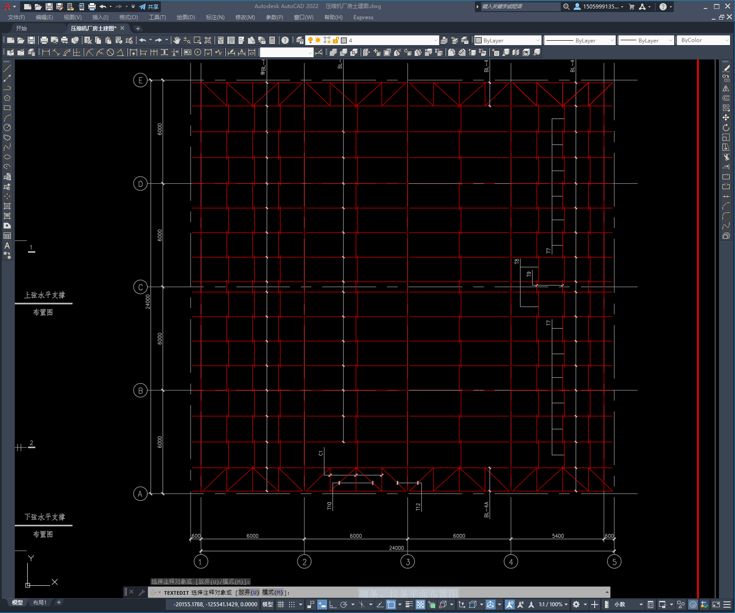Close the 压缩机厂房土建图 drawing tab

(122, 28)
